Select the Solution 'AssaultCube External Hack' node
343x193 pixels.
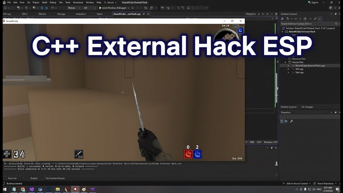(310, 28)
